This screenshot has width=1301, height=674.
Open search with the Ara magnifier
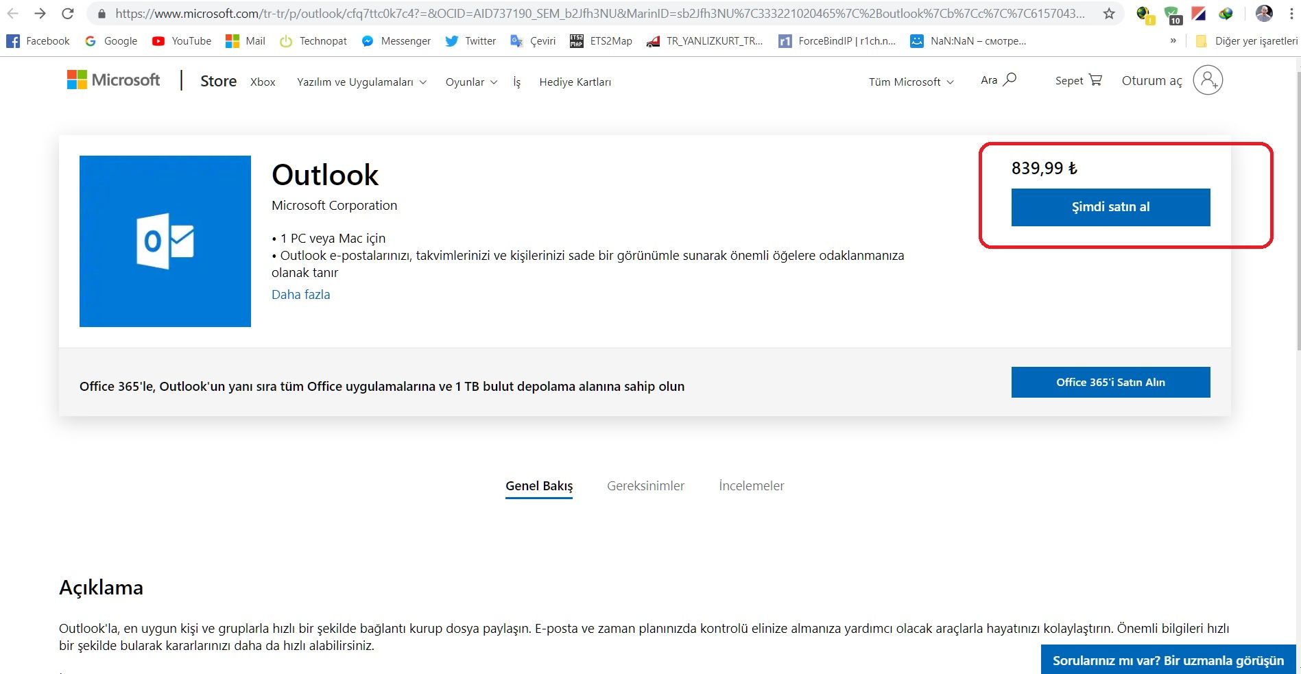coord(999,80)
